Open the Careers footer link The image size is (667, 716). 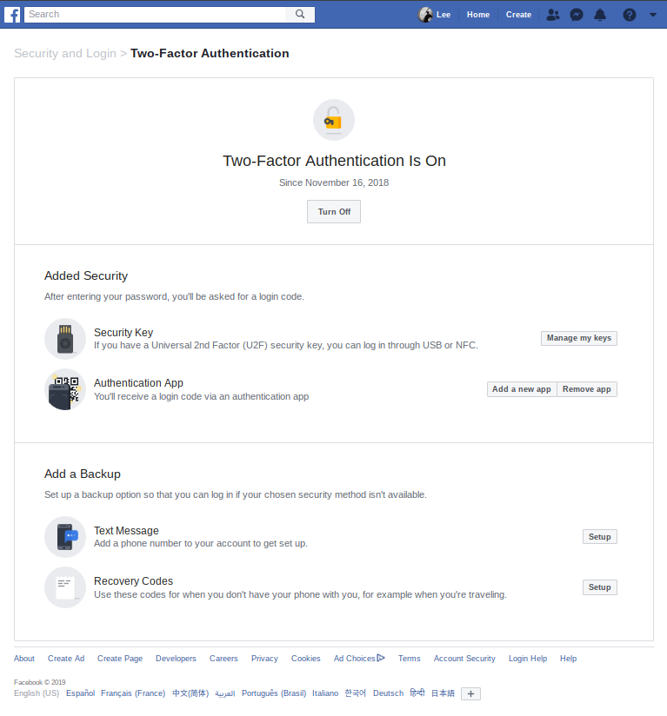click(223, 659)
